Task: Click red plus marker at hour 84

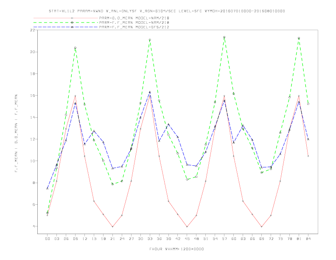Action: click(x=308, y=156)
